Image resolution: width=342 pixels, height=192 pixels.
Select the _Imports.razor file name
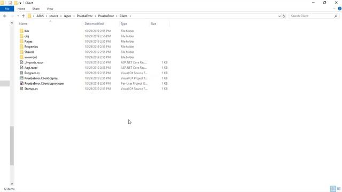click(34, 62)
